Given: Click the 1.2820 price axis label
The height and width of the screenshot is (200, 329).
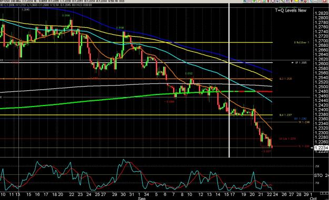Looking at the screenshot, I should (322, 14).
